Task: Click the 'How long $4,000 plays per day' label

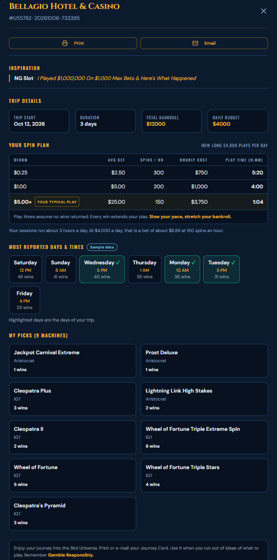Action: pos(234,146)
